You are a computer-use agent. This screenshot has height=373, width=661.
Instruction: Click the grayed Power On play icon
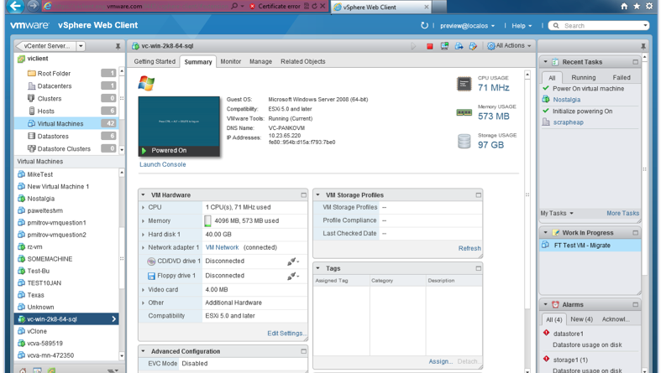pos(413,46)
